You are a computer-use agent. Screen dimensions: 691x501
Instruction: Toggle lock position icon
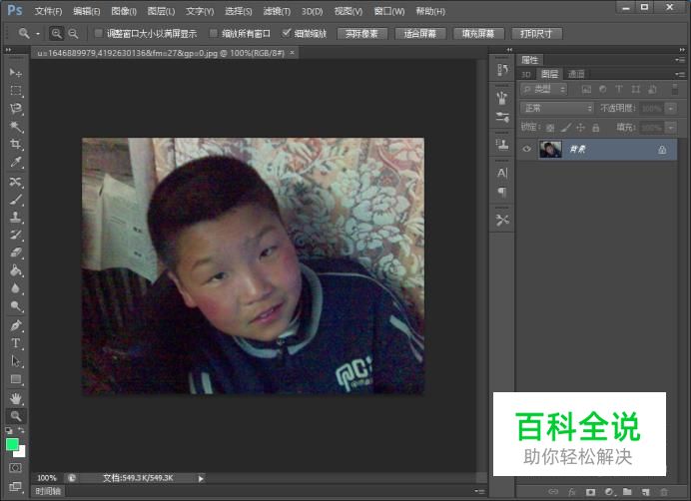tap(580, 128)
